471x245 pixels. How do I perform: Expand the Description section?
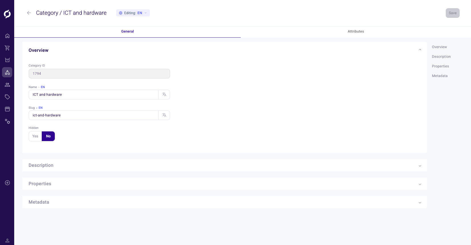(225, 165)
